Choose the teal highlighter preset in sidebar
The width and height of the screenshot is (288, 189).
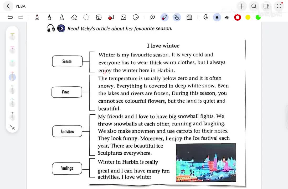point(12,63)
